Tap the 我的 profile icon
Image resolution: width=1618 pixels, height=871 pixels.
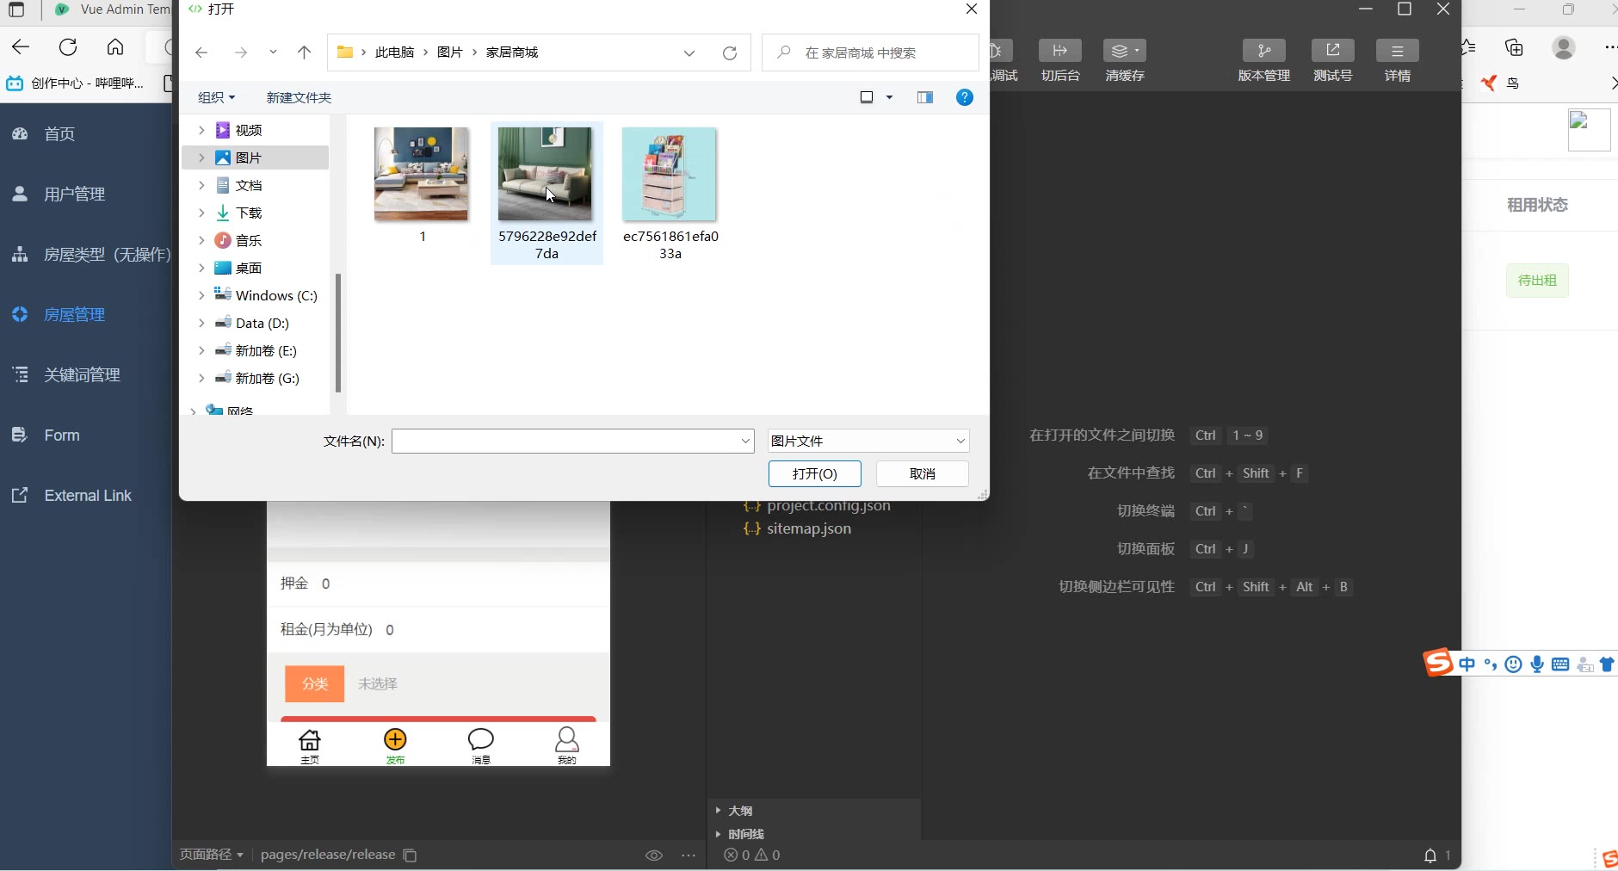(x=566, y=740)
